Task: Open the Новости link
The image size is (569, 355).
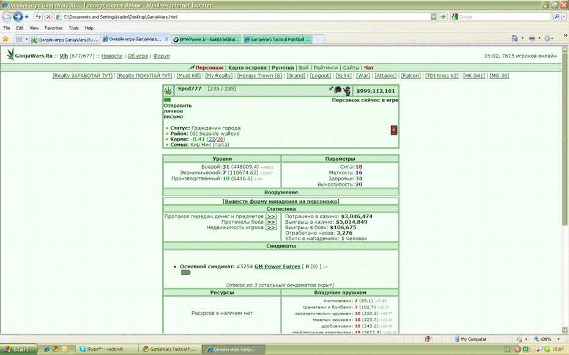Action: coord(112,56)
